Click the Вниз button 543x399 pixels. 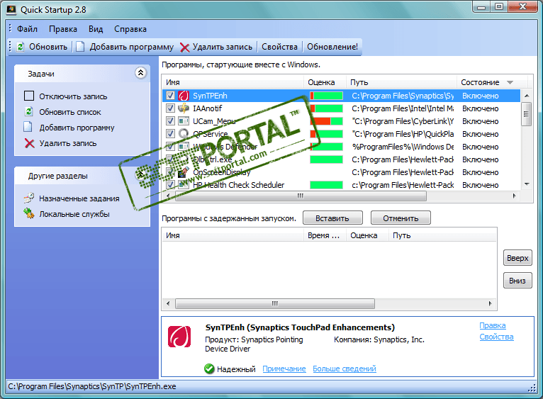click(517, 281)
